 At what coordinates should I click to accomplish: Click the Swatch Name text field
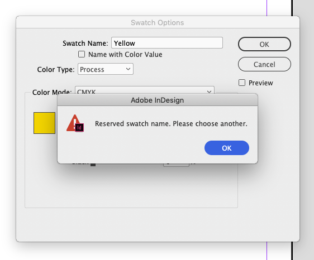(167, 43)
